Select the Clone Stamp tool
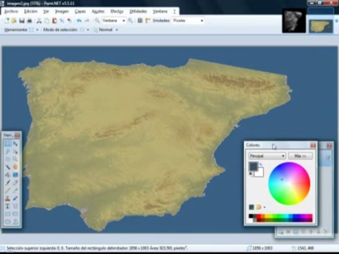Image resolution: width=339 pixels, height=254 pixels. click(x=7, y=198)
